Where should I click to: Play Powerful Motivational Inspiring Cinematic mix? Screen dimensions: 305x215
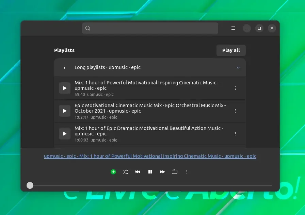click(65, 88)
